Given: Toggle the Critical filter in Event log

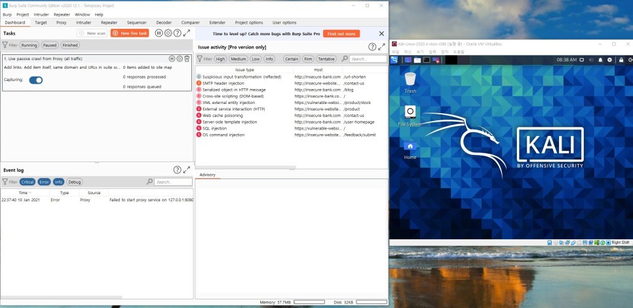Looking at the screenshot, I should [28, 182].
